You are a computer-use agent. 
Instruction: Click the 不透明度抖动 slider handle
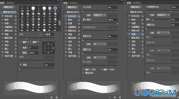tap(171, 11)
